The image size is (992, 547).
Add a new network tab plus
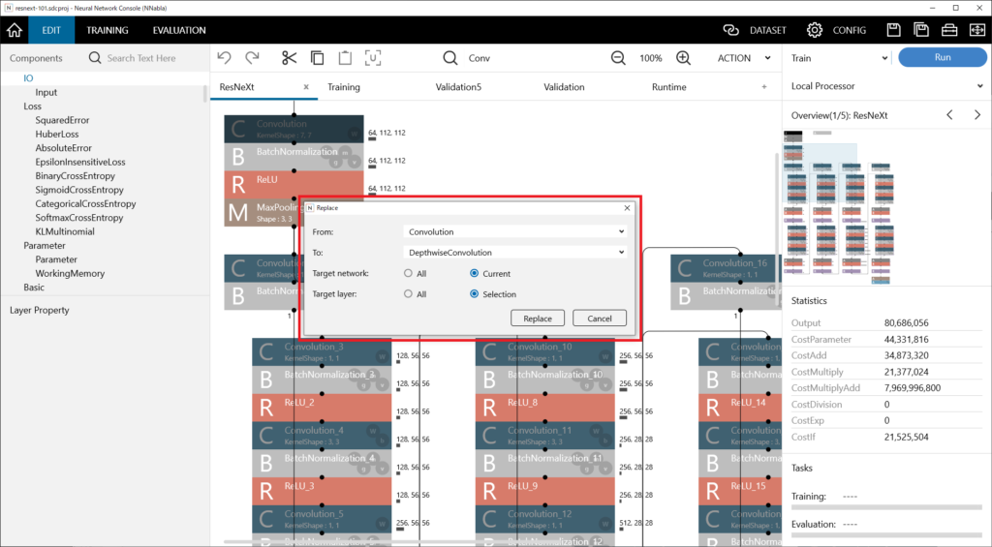point(764,86)
